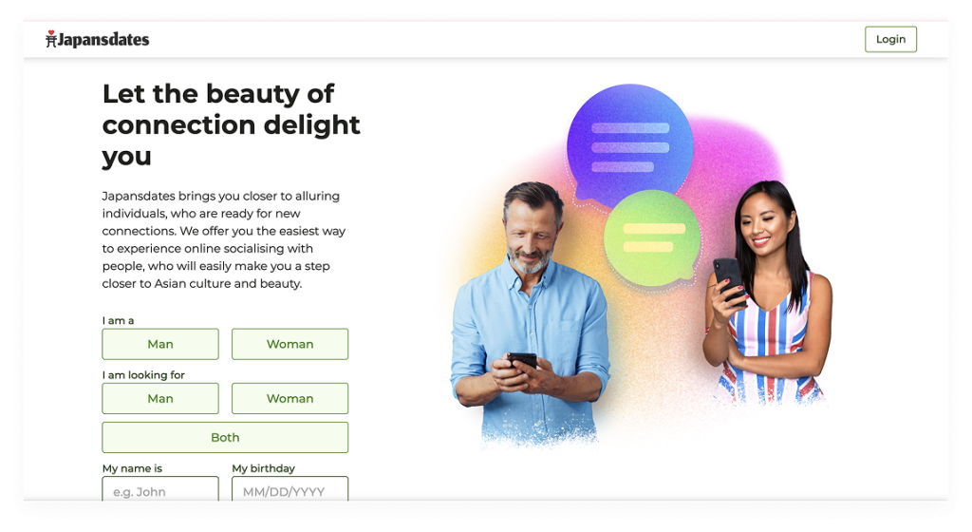
Task: Select Woman under 'I am a'
Action: pos(290,344)
